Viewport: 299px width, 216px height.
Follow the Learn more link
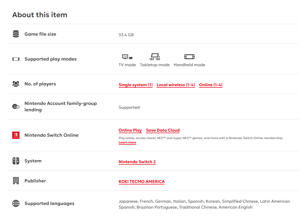(127, 142)
